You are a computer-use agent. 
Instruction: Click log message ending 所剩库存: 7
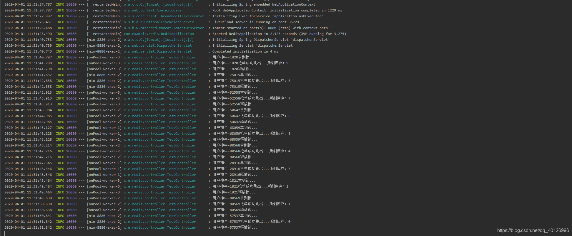[252, 98]
